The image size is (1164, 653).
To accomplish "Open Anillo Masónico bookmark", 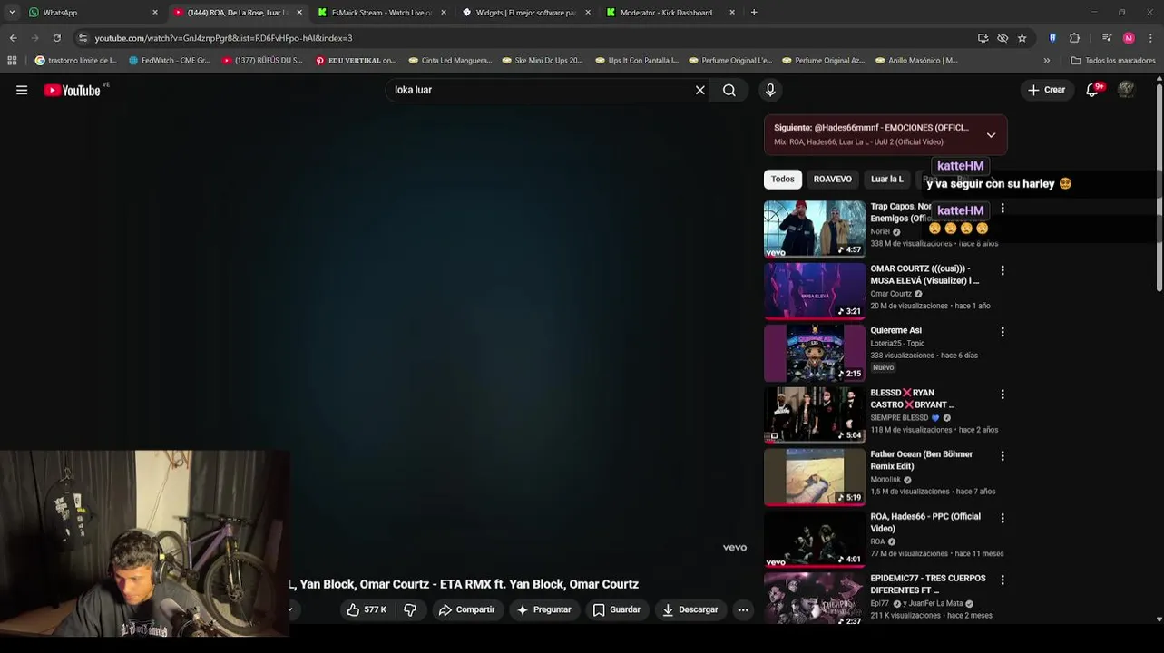I will [916, 61].
